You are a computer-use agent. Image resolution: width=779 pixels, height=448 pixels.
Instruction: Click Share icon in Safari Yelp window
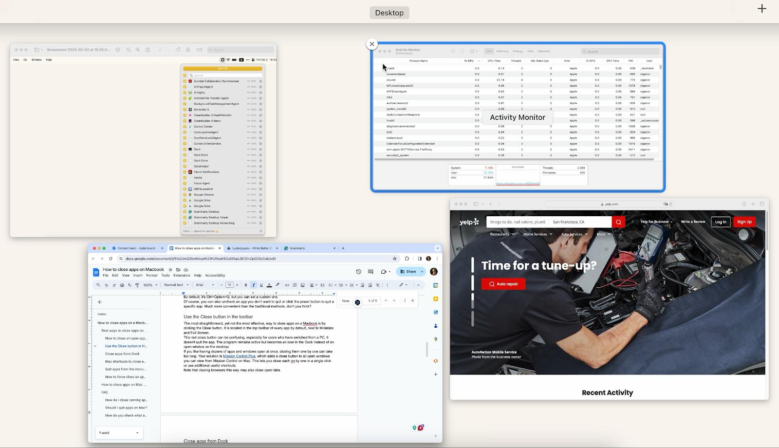[x=744, y=204]
